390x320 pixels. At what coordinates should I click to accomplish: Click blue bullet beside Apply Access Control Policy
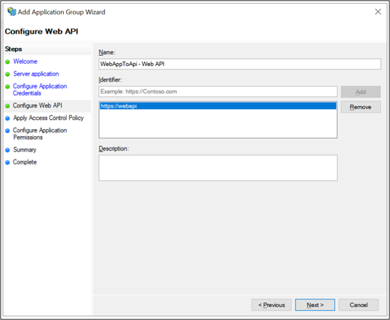click(8, 118)
